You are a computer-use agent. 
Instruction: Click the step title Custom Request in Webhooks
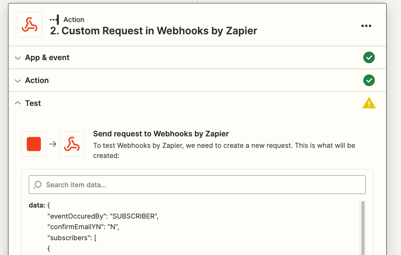click(154, 31)
